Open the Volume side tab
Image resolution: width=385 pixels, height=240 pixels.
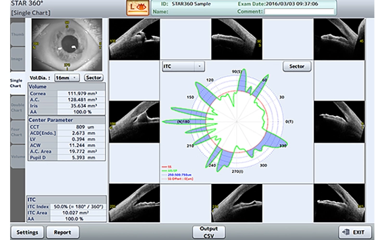tap(18, 156)
